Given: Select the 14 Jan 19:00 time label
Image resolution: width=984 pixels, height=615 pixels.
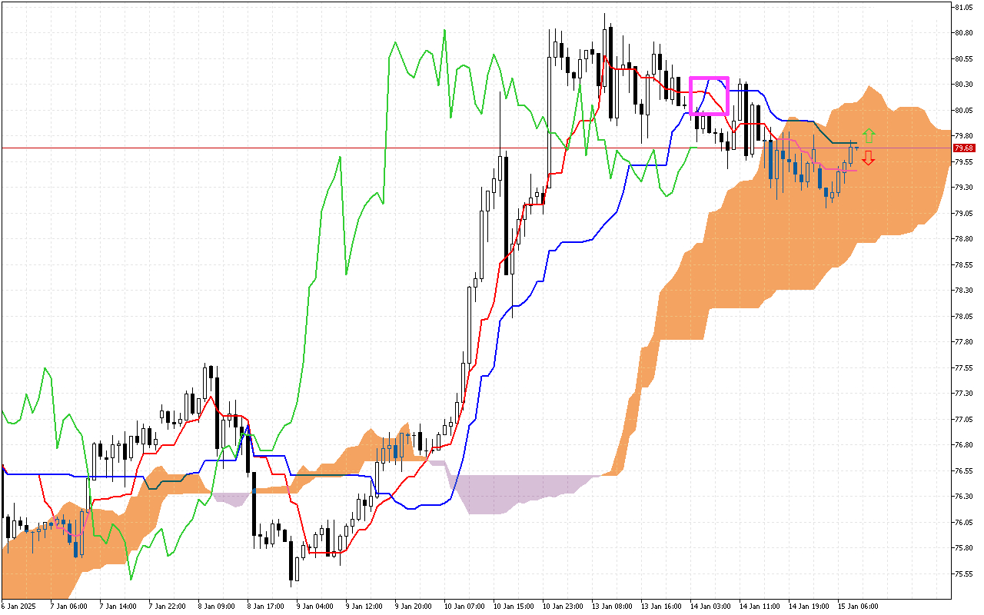Looking at the screenshot, I should pos(810,607).
